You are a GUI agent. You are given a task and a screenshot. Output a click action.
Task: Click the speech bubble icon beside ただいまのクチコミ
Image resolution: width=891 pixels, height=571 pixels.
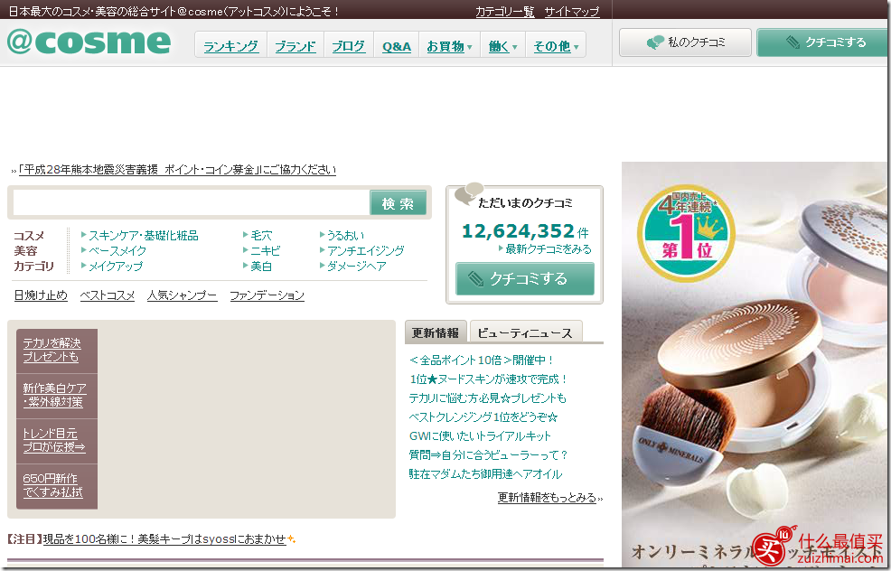click(468, 193)
